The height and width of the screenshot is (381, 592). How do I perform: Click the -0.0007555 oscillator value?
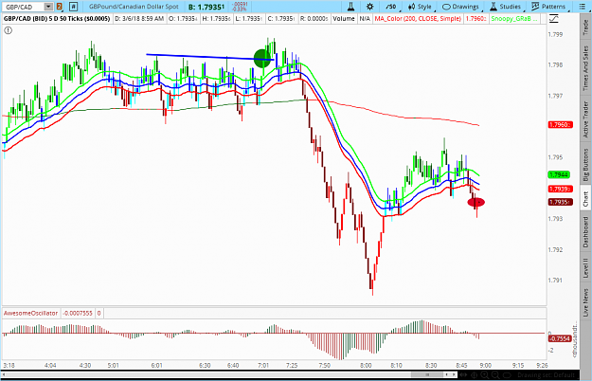point(78,313)
